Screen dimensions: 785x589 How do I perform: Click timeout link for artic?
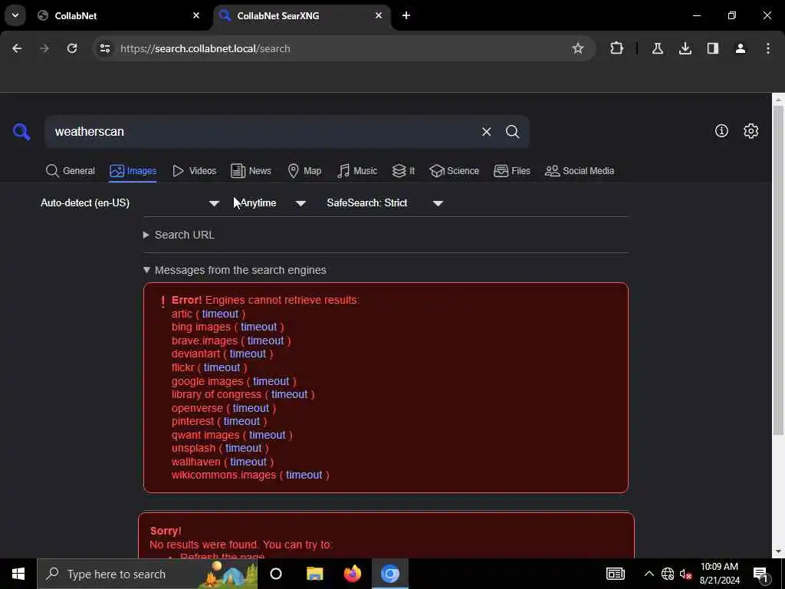tap(220, 314)
